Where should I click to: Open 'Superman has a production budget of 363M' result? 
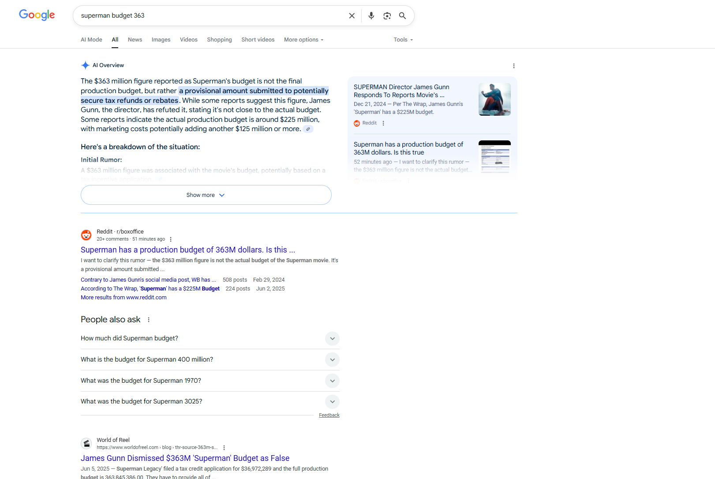[188, 250]
